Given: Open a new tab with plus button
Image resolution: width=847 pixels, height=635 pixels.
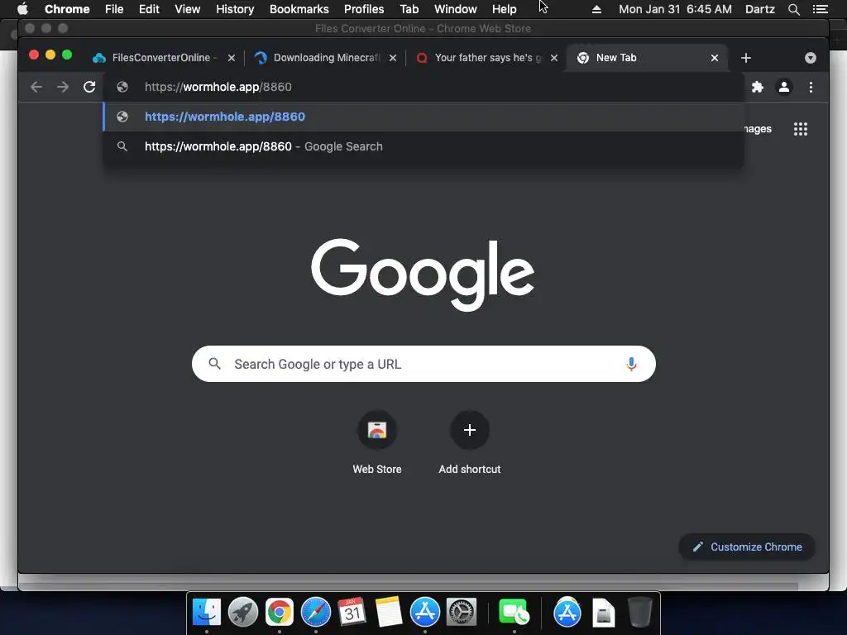Looking at the screenshot, I should (x=746, y=58).
